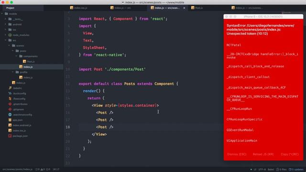This screenshot has height=172, width=306.
Task: Click the components folder icon
Action: click(x=21, y=56)
